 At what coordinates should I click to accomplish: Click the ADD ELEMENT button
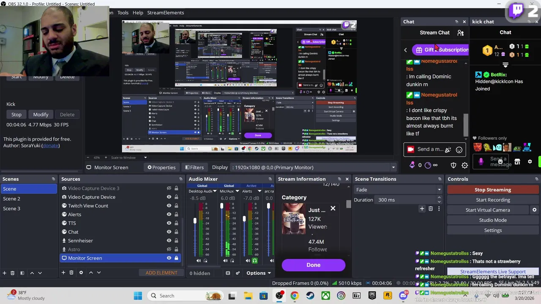click(161, 273)
